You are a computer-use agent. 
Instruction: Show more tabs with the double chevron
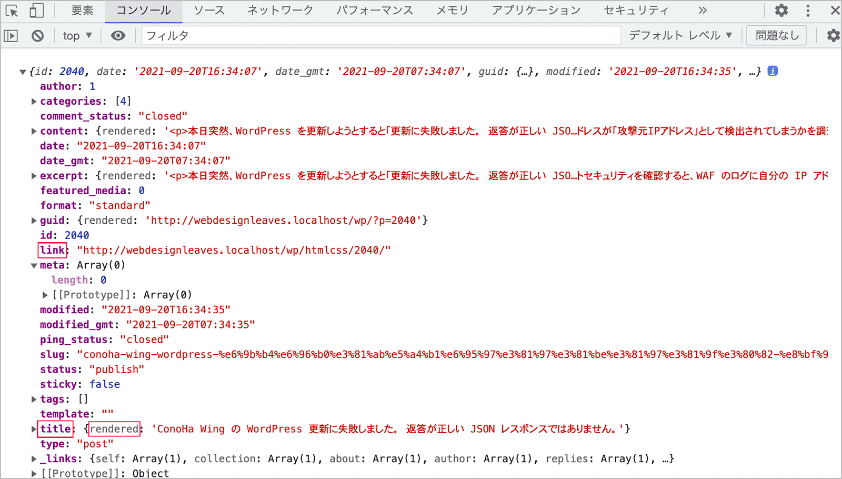[x=703, y=11]
